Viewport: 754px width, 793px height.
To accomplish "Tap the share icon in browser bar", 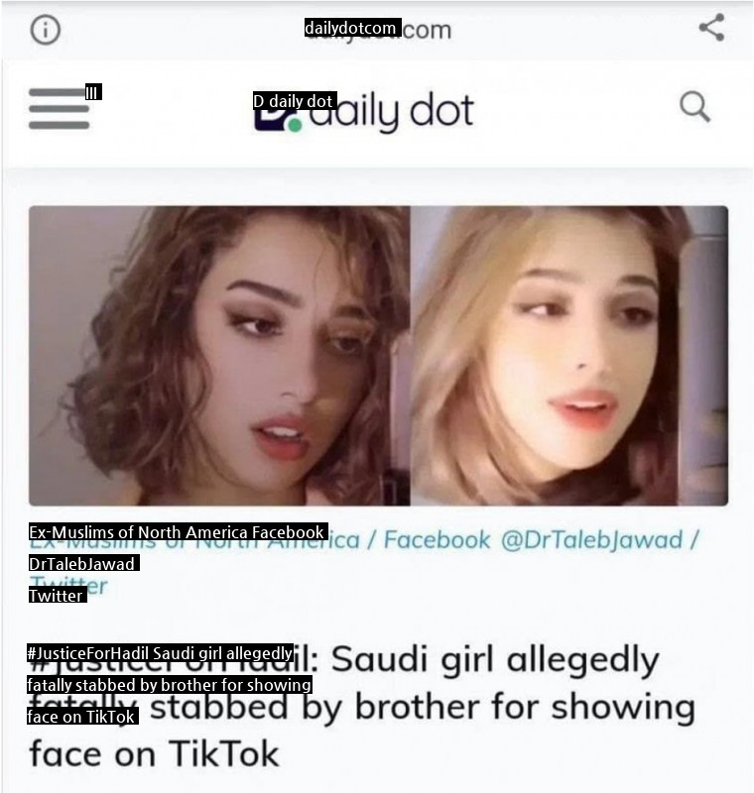I will pyautogui.click(x=711, y=28).
